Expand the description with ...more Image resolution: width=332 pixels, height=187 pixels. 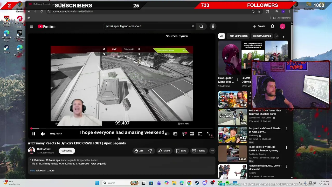pos(51,171)
